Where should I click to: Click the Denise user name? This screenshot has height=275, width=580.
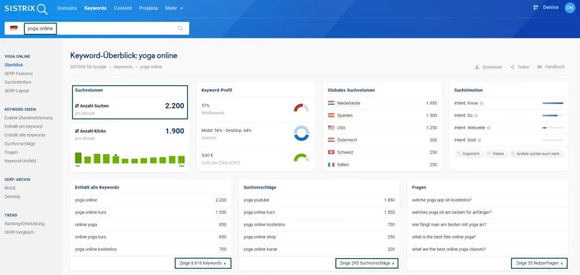pos(551,7)
